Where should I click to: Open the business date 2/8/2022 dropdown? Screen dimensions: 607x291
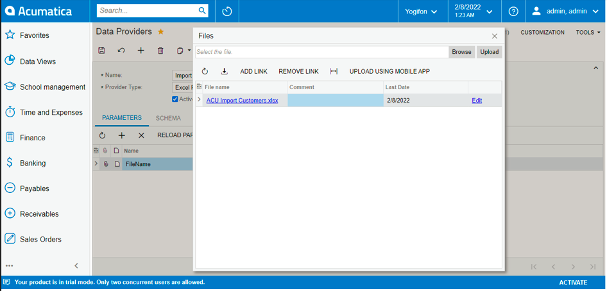(x=473, y=11)
